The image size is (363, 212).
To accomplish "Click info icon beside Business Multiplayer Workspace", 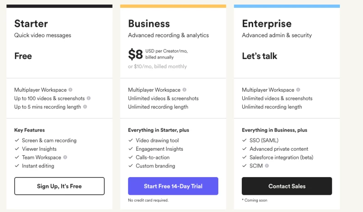I will (184, 90).
